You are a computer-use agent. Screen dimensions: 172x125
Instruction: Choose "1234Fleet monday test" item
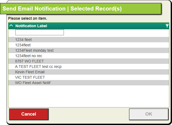[89, 50]
